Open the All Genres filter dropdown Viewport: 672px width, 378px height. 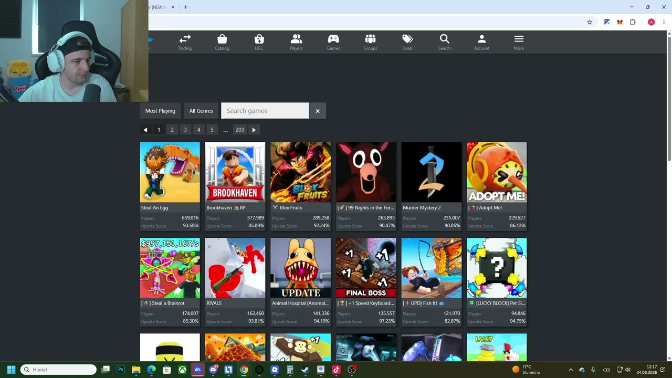(x=201, y=111)
